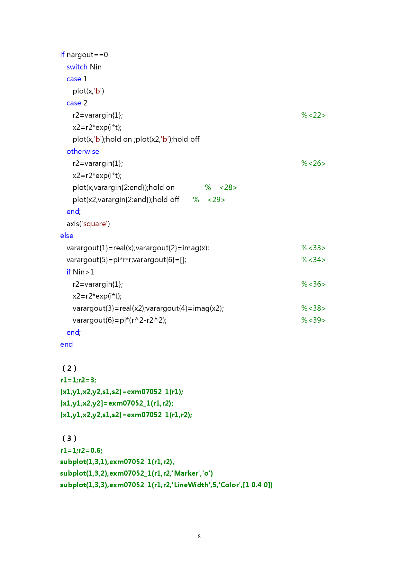Click the 'otherwise' keyword
The height and width of the screenshot is (564, 399).
(83, 151)
